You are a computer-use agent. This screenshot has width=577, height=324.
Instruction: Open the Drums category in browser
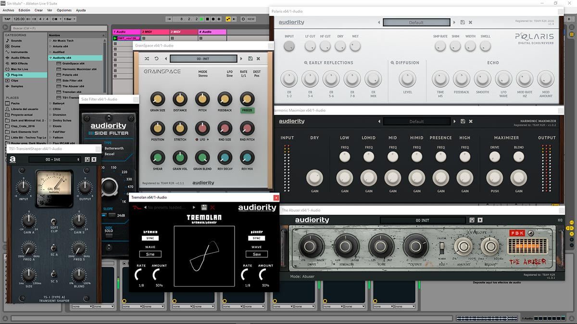click(16, 47)
